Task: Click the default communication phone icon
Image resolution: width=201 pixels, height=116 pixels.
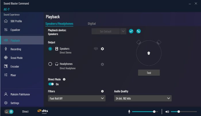Action: 138,31
